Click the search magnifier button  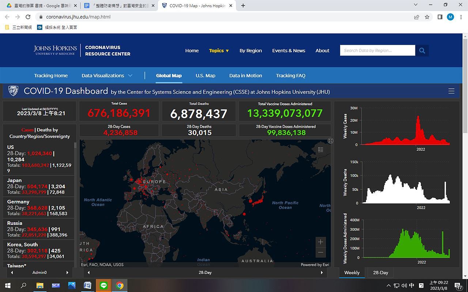pyautogui.click(x=422, y=50)
